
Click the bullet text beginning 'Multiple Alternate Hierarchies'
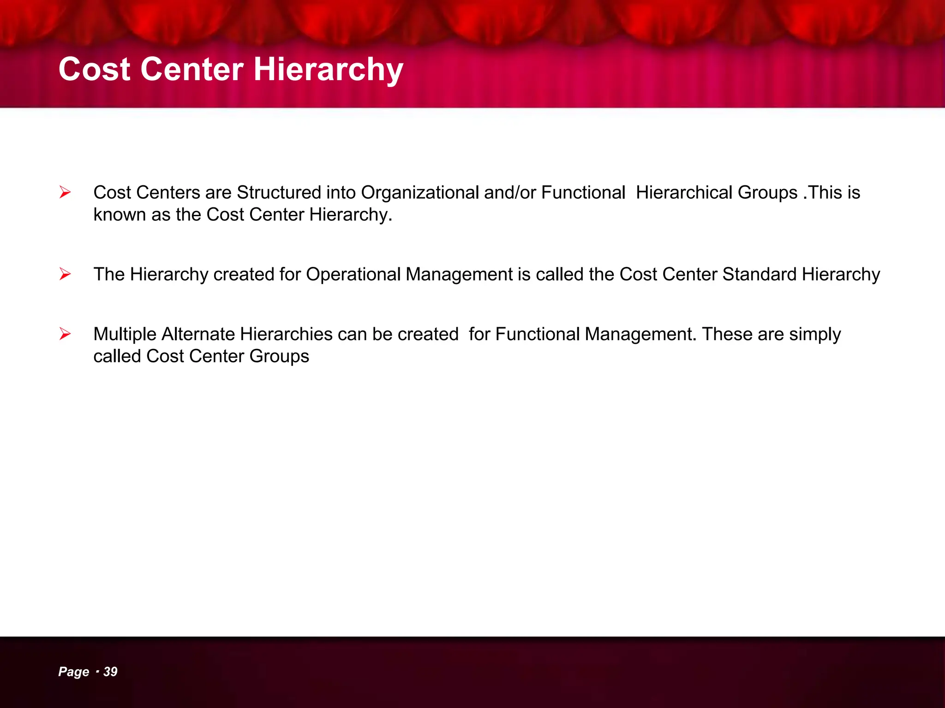click(x=467, y=345)
